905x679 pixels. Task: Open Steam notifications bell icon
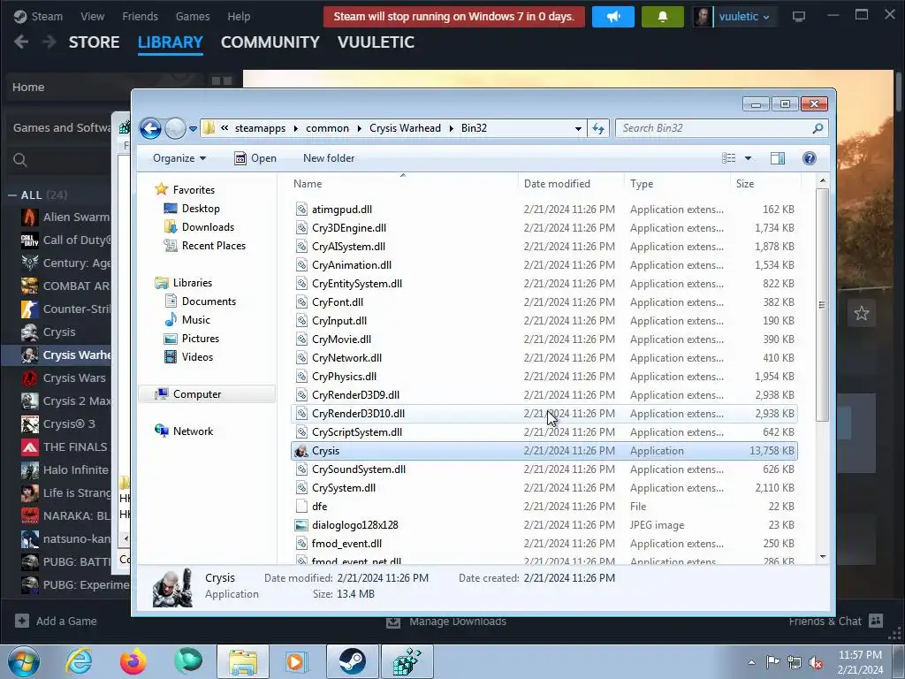click(x=663, y=17)
